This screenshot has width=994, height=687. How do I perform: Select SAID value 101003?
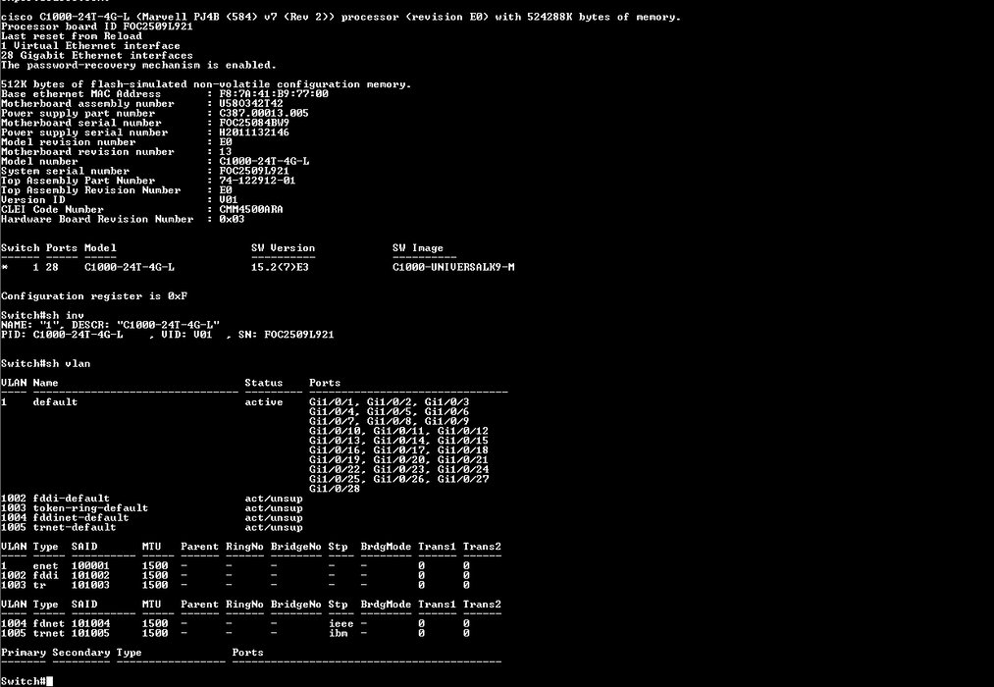(x=90, y=585)
